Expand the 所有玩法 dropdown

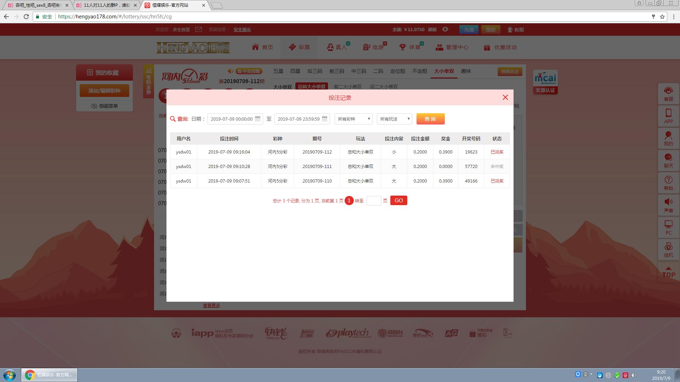tap(394, 119)
